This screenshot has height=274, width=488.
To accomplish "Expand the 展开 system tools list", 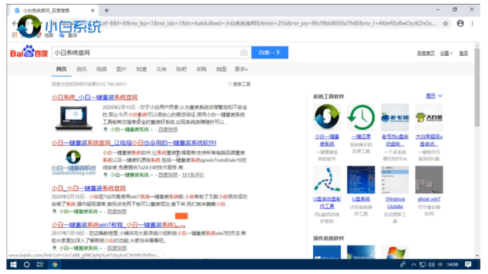I will coord(434,96).
